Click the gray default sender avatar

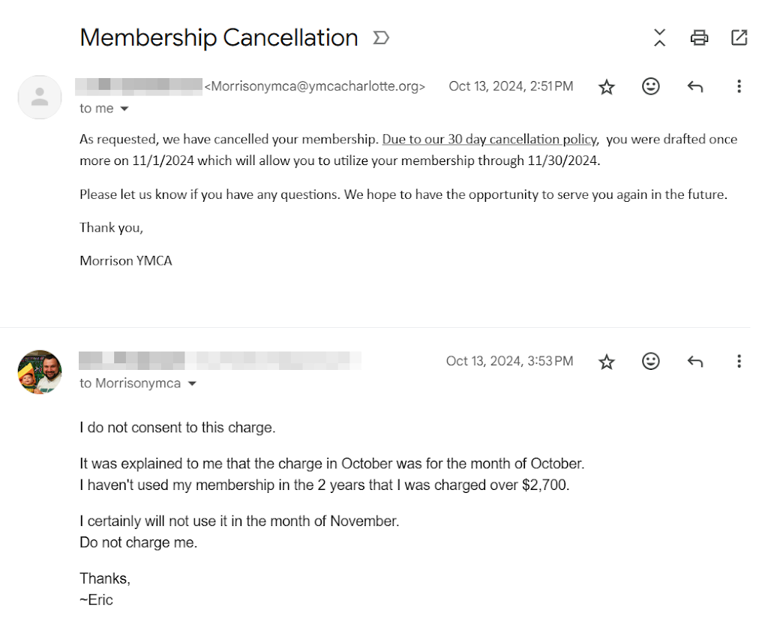pyautogui.click(x=40, y=97)
